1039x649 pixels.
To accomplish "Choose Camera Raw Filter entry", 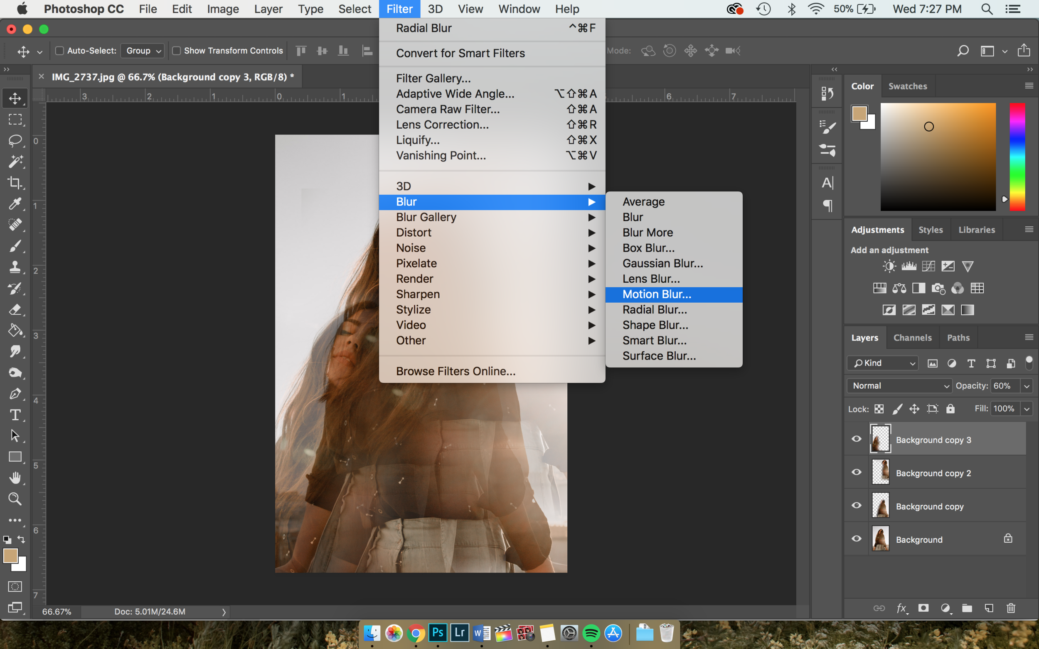I will point(492,110).
